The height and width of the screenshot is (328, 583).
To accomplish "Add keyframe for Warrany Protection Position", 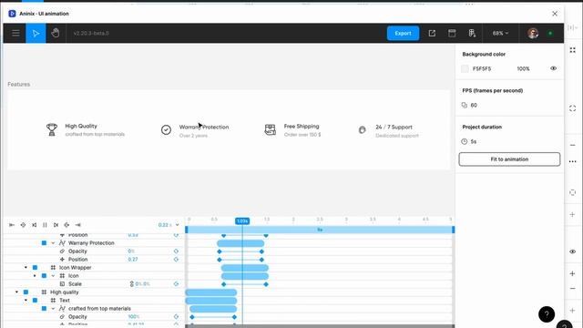I will click(x=176, y=260).
